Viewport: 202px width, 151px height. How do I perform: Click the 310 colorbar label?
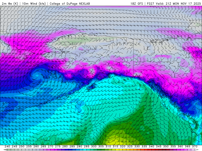click(108, 146)
